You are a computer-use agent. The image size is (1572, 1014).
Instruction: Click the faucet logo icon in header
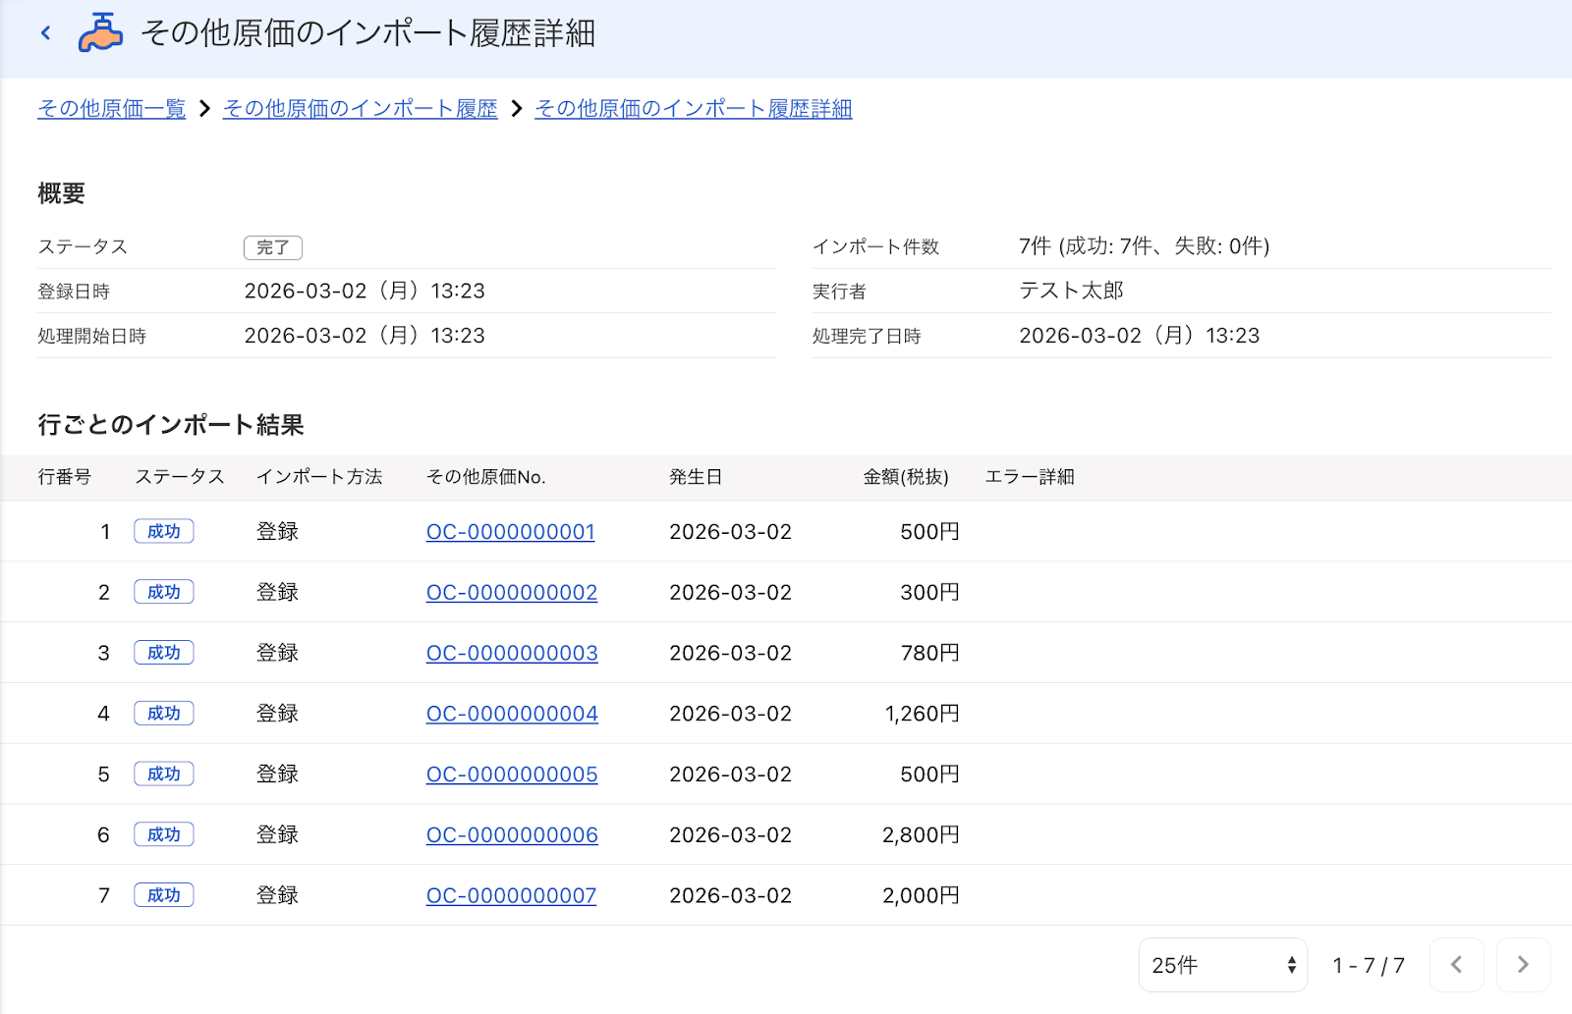(100, 32)
